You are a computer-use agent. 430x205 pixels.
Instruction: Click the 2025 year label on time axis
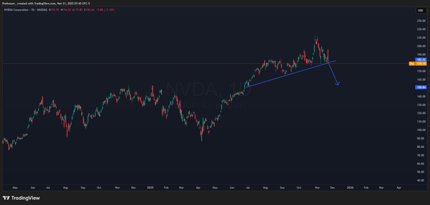(x=150, y=187)
